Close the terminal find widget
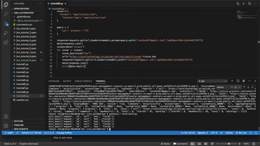 click(252, 87)
